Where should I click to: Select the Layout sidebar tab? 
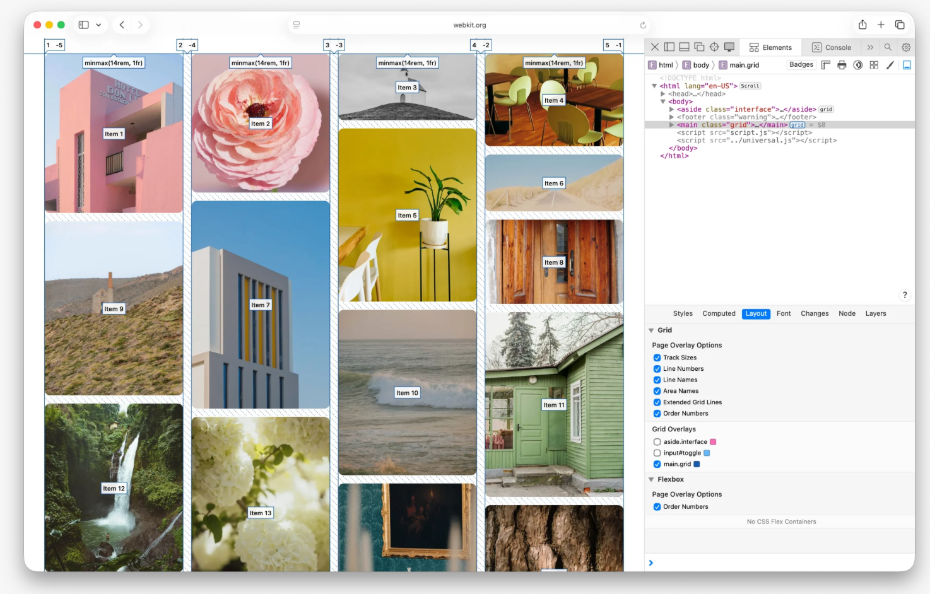click(x=756, y=313)
